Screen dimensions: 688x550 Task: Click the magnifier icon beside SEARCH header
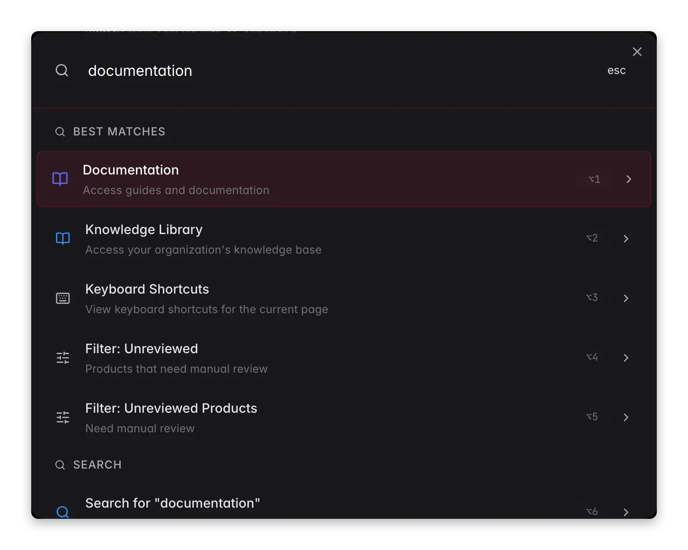click(x=60, y=465)
